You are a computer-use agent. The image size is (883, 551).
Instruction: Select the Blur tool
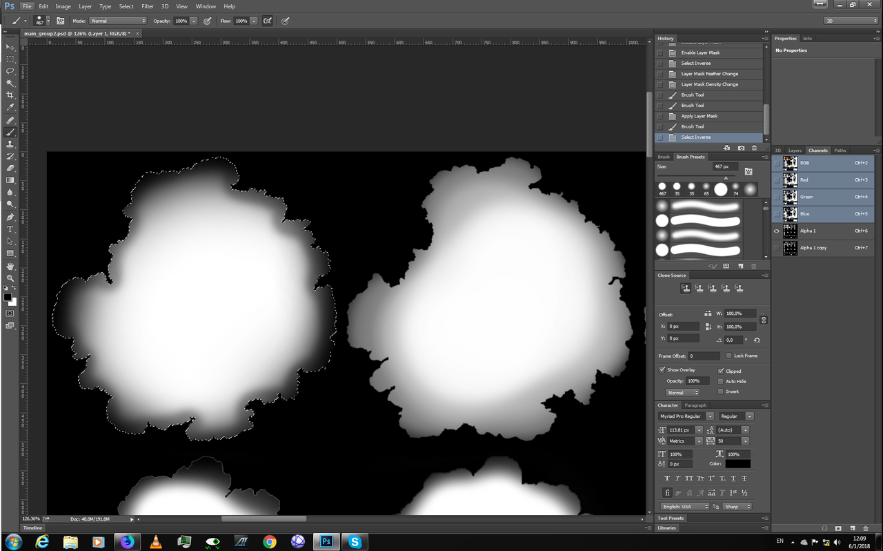click(10, 192)
